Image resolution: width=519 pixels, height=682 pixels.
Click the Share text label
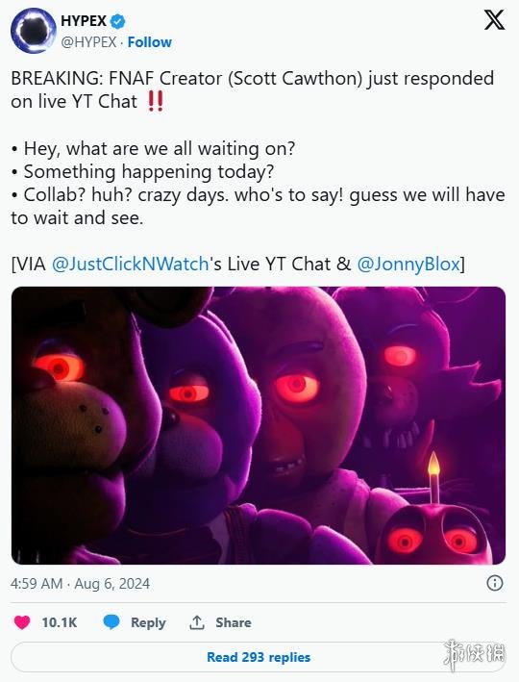[234, 622]
